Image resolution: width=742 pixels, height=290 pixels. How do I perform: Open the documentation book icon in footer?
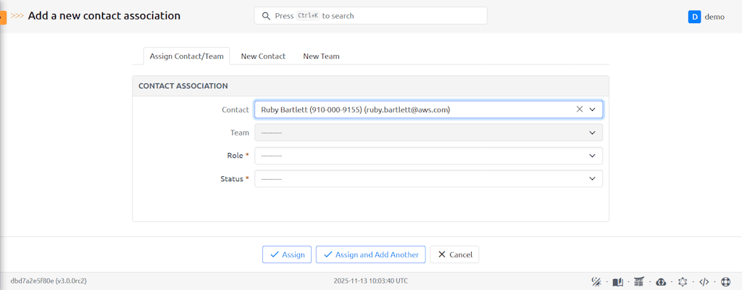pyautogui.click(x=618, y=281)
